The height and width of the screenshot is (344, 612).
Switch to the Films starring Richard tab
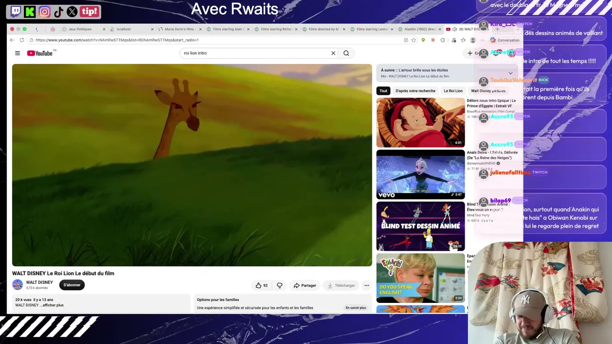coord(276,29)
